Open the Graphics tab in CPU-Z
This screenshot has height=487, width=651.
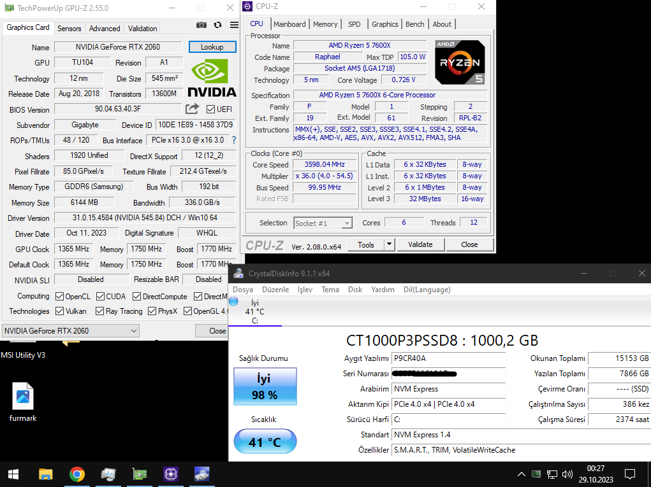point(385,24)
